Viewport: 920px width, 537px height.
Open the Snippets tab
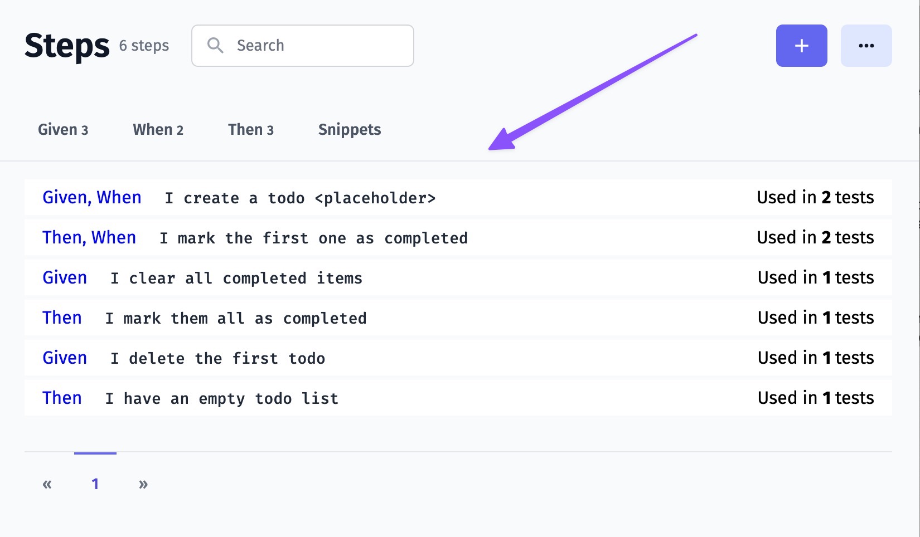(x=350, y=130)
